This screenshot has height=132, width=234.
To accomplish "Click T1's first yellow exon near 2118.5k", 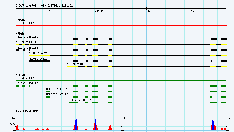I will coord(75,39).
